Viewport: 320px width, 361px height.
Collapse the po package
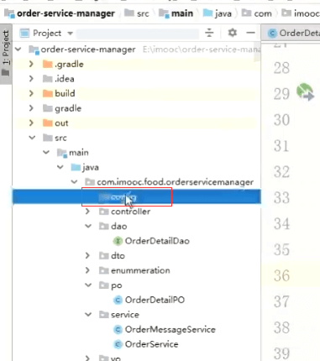pyautogui.click(x=88, y=285)
